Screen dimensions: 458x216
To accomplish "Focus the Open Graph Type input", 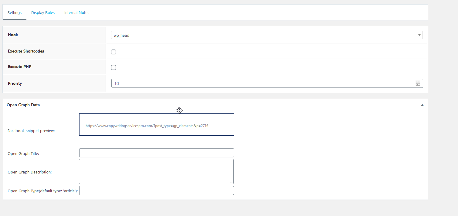I will [156, 190].
